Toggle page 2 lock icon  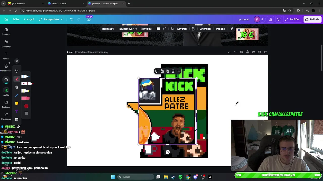(x=247, y=52)
